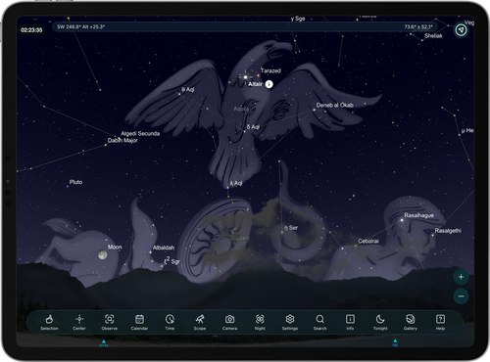Viewport: 490px width, 362px height.
Task: Click the West compass marker on horizon
Action: click(x=395, y=342)
